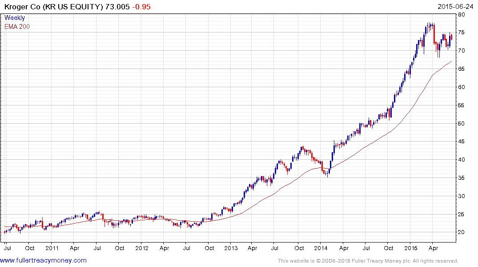Viewport: 478px width, 267px height.
Task: Click the 2015 time axis label
Action: coord(410,248)
